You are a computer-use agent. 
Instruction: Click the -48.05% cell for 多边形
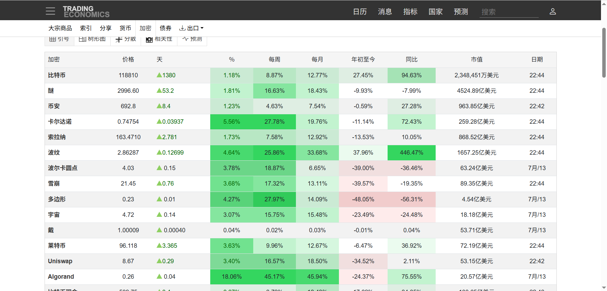tap(363, 199)
